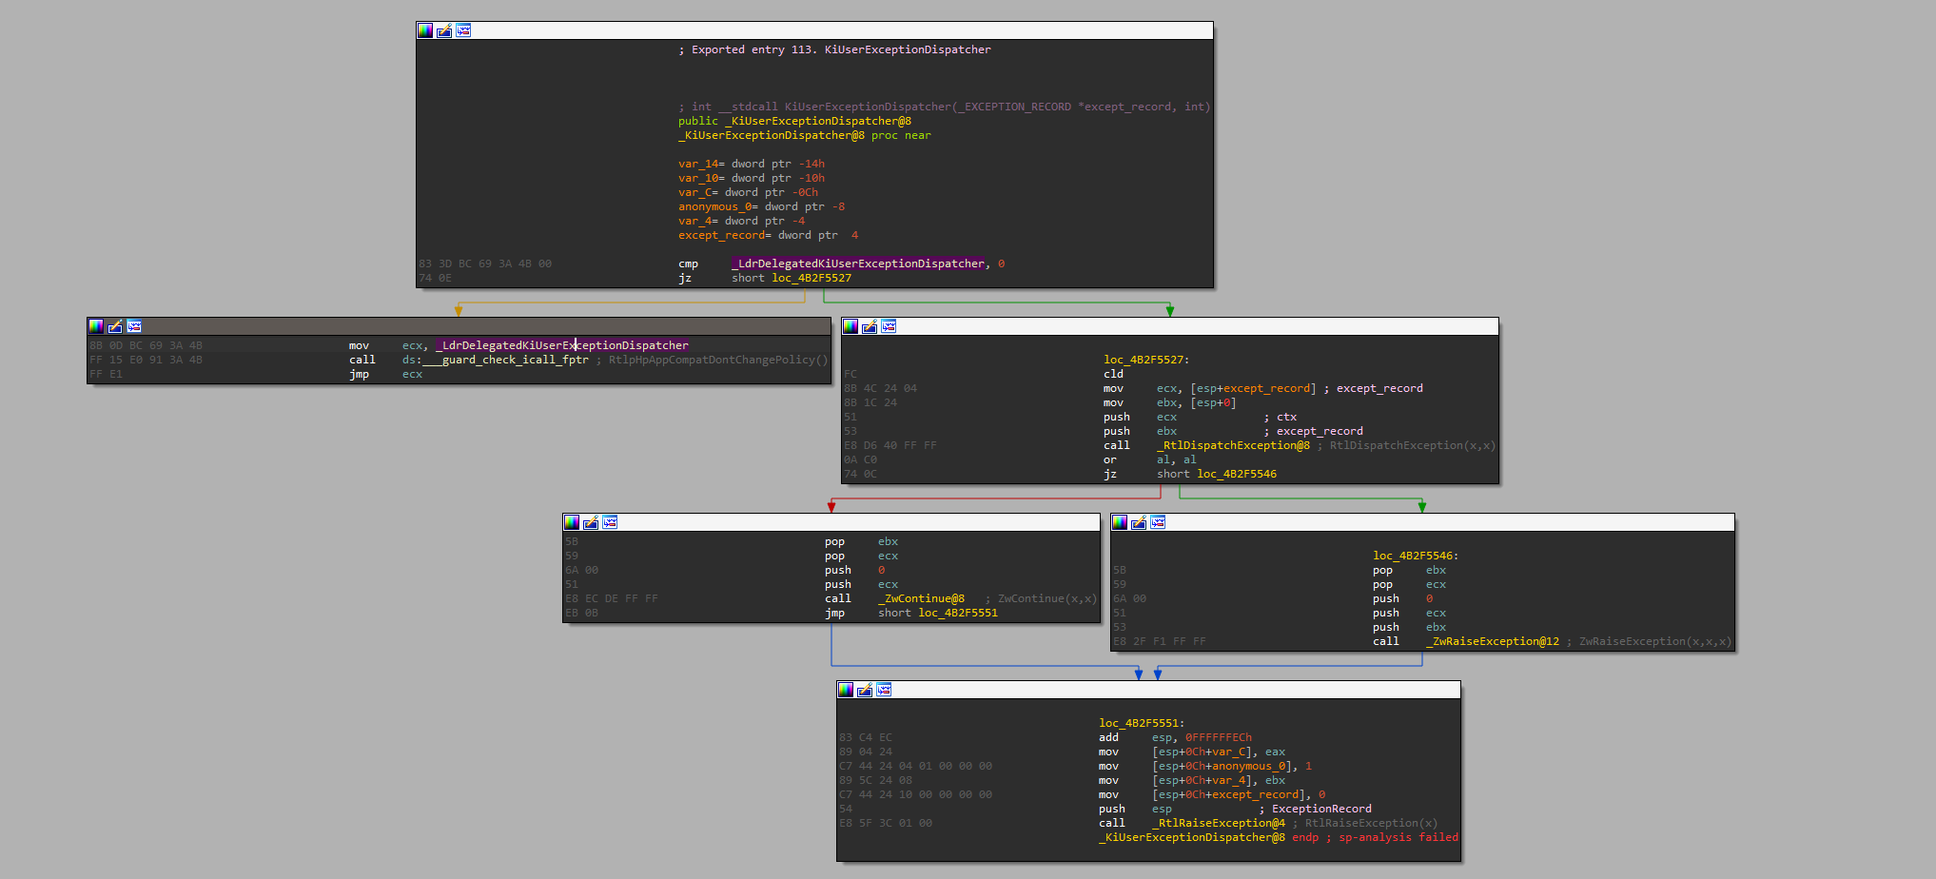This screenshot has width=1936, height=879.
Task: Click pencil edit icon on loc_4B2F5527 node
Action: point(870,326)
